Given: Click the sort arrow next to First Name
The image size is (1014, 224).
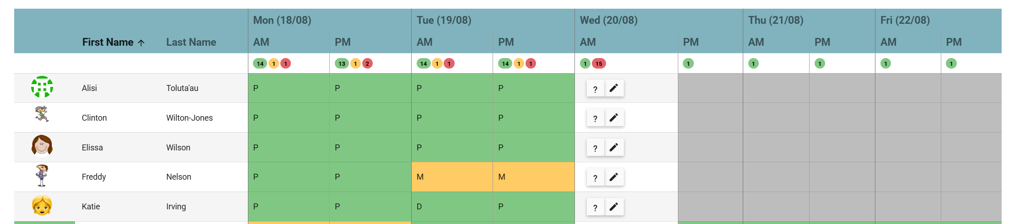Looking at the screenshot, I should [x=141, y=43].
